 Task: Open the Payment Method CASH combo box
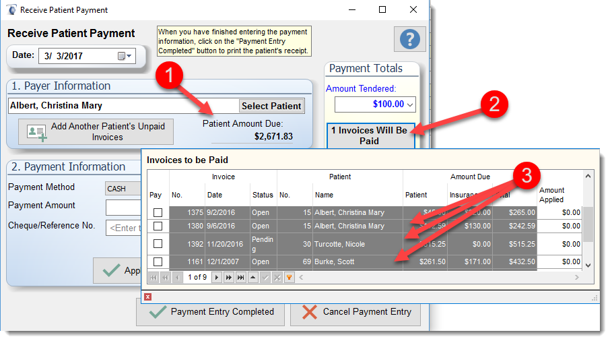tap(123, 189)
